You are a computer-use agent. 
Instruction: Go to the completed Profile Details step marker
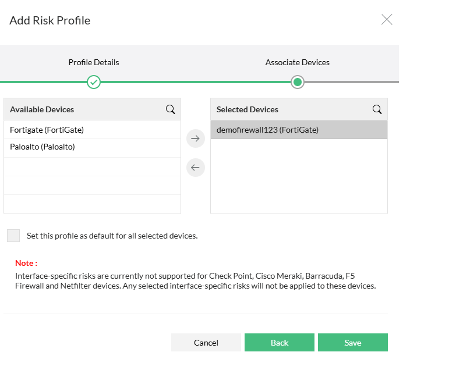[x=94, y=82]
